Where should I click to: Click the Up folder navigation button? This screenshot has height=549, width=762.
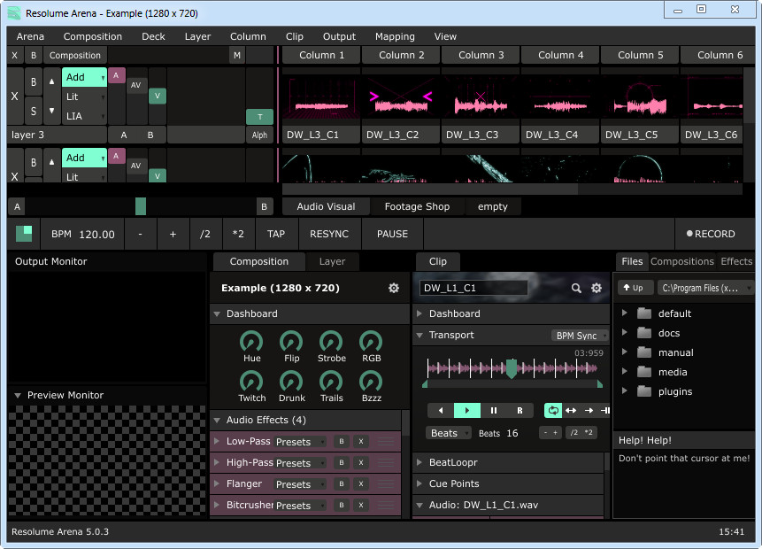tap(635, 288)
